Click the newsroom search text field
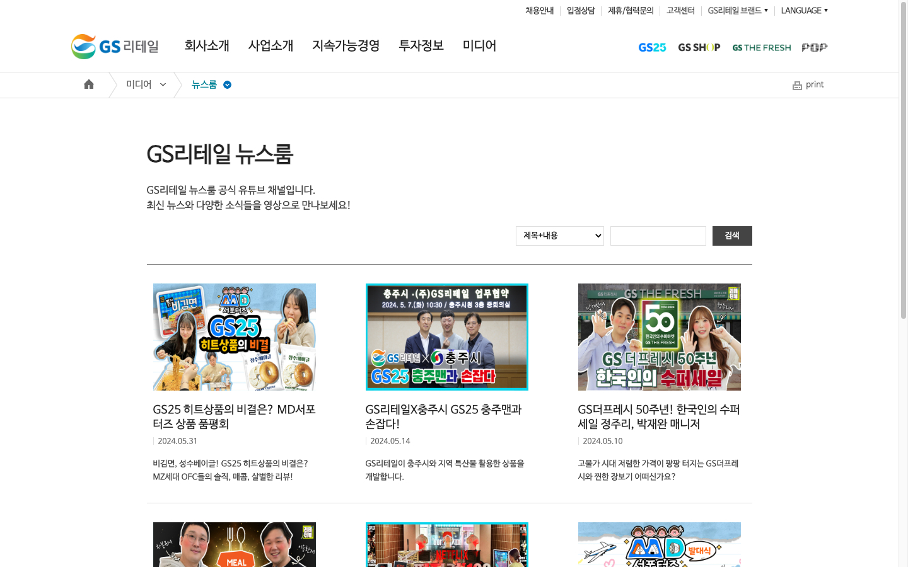Viewport: 908px width, 567px height. point(658,236)
